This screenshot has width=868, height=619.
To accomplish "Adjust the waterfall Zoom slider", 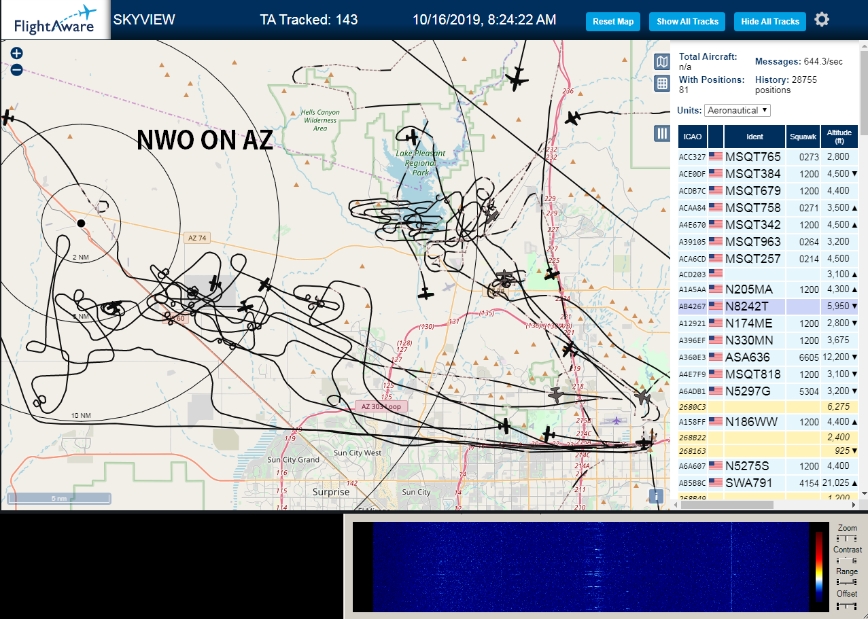I will pyautogui.click(x=847, y=538).
